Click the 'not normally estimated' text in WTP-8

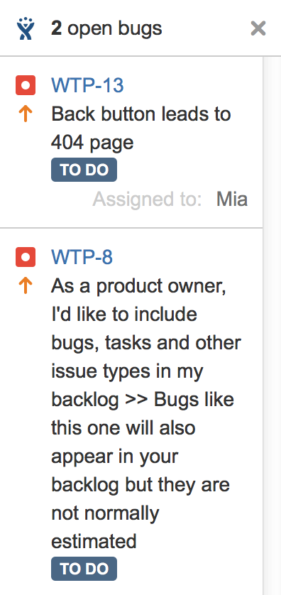(106, 527)
